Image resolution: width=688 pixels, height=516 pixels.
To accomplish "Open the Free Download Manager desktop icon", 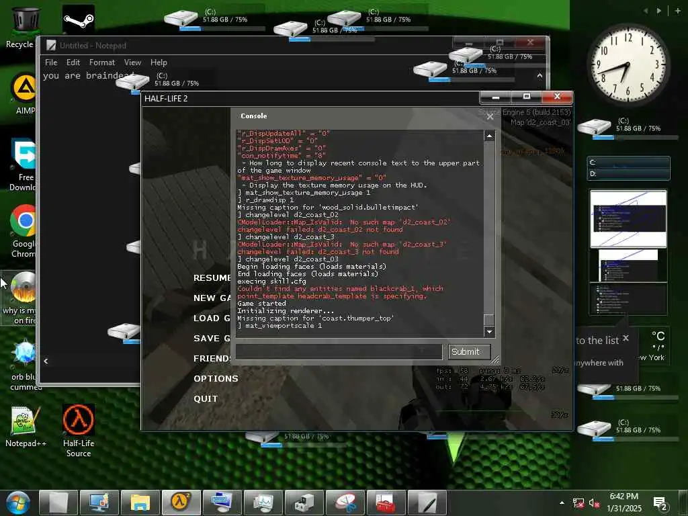I will tap(24, 165).
